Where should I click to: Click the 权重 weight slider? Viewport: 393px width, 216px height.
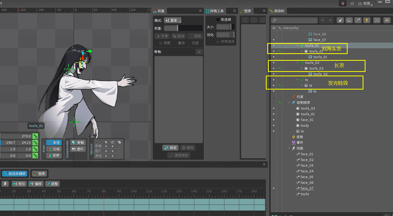point(183,28)
